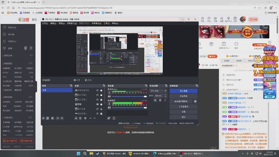The height and width of the screenshot is (157, 279).
Task: Open the 淡入淡出 transition dropdown
Action: [158, 91]
